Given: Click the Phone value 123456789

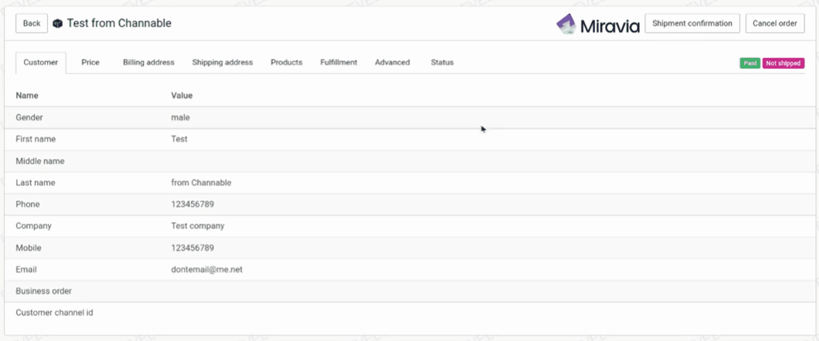Looking at the screenshot, I should (x=192, y=204).
